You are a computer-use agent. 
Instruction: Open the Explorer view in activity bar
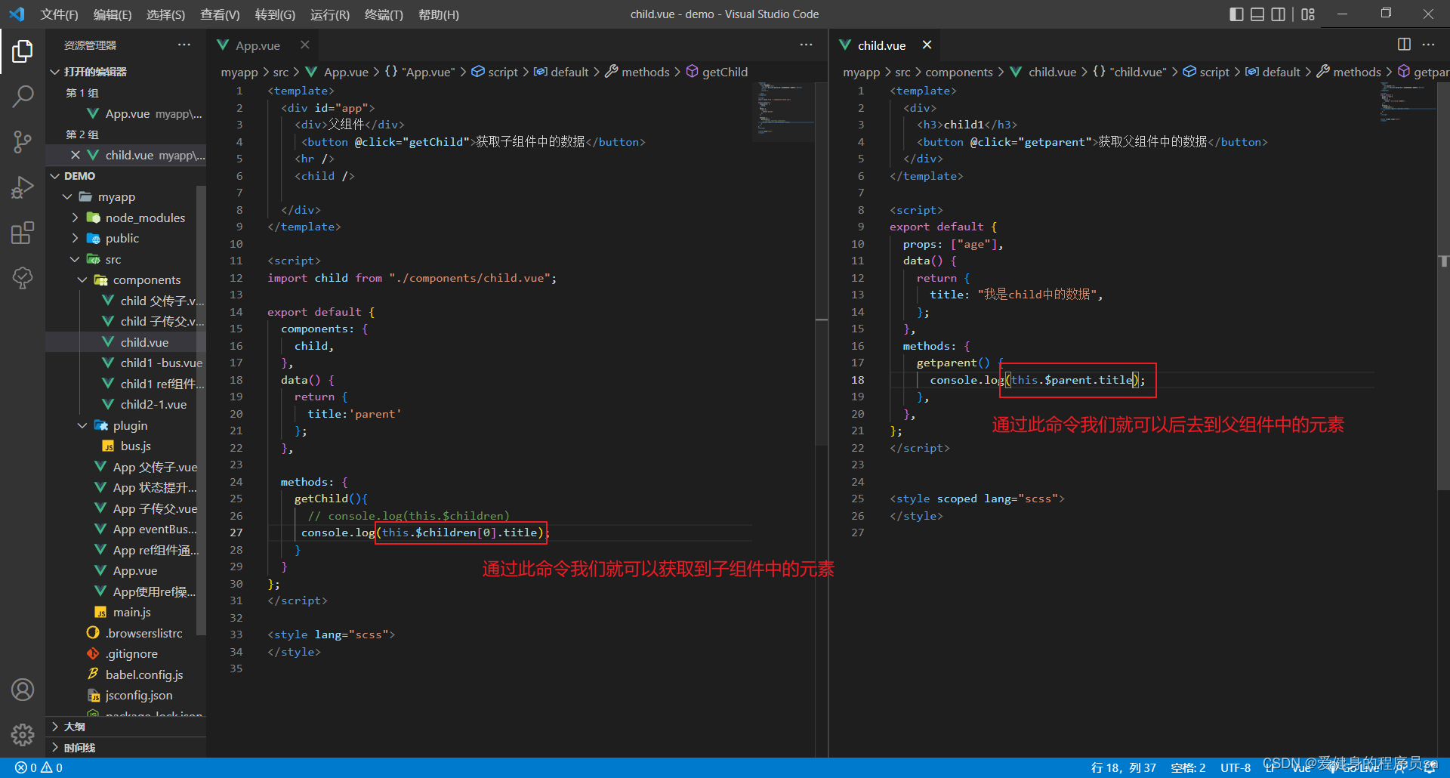23,51
